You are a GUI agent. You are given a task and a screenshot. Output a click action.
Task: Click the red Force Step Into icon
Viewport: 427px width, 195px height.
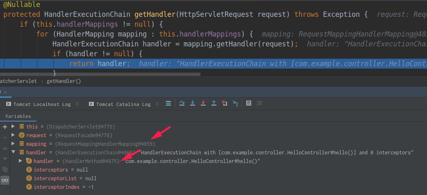[203, 103]
